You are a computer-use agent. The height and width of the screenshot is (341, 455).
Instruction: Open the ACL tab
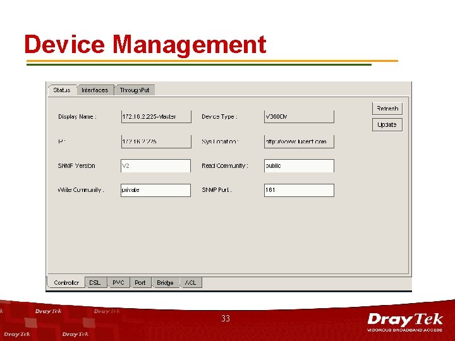pos(191,283)
